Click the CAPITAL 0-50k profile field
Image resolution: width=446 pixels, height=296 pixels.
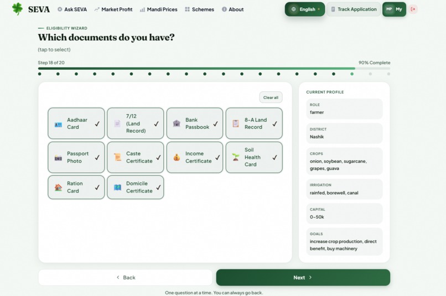[x=344, y=214]
